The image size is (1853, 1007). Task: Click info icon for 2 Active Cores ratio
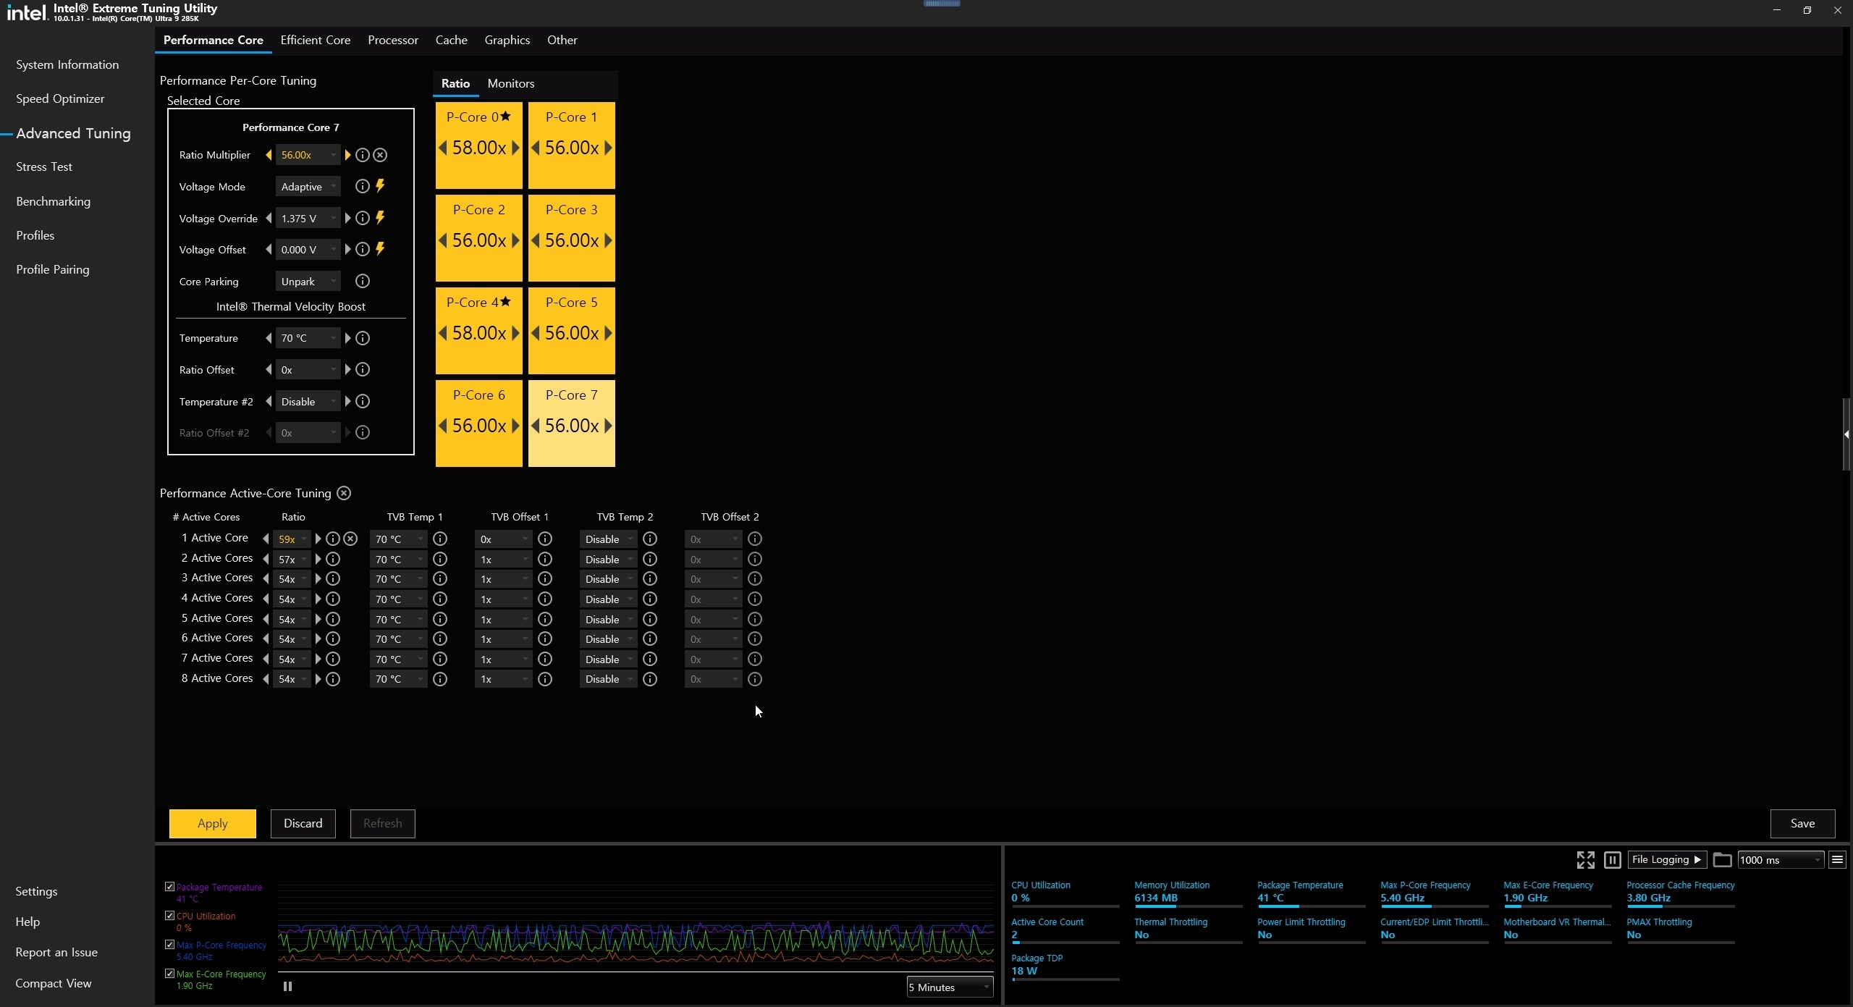pyautogui.click(x=333, y=559)
